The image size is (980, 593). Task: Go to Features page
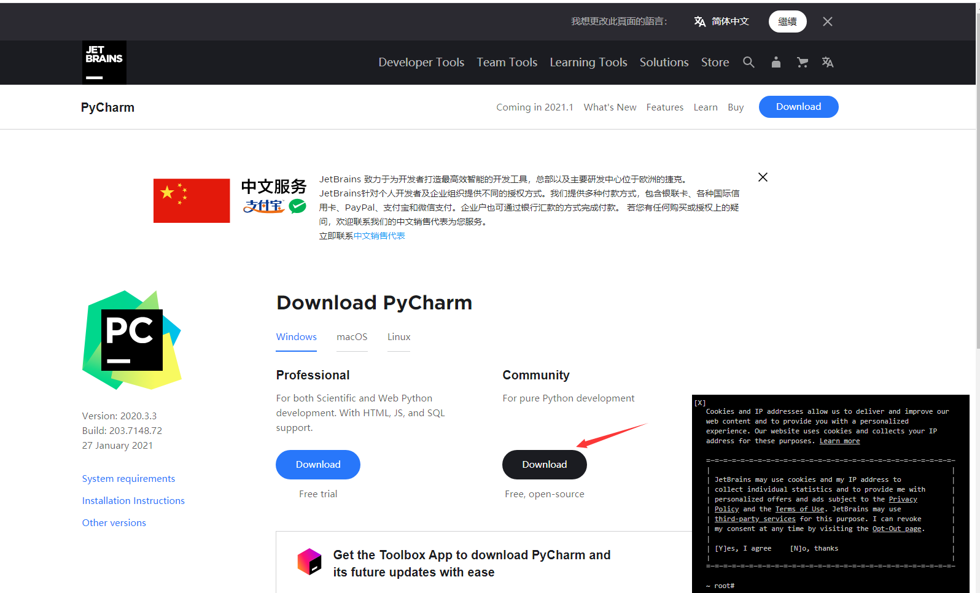pyautogui.click(x=664, y=107)
